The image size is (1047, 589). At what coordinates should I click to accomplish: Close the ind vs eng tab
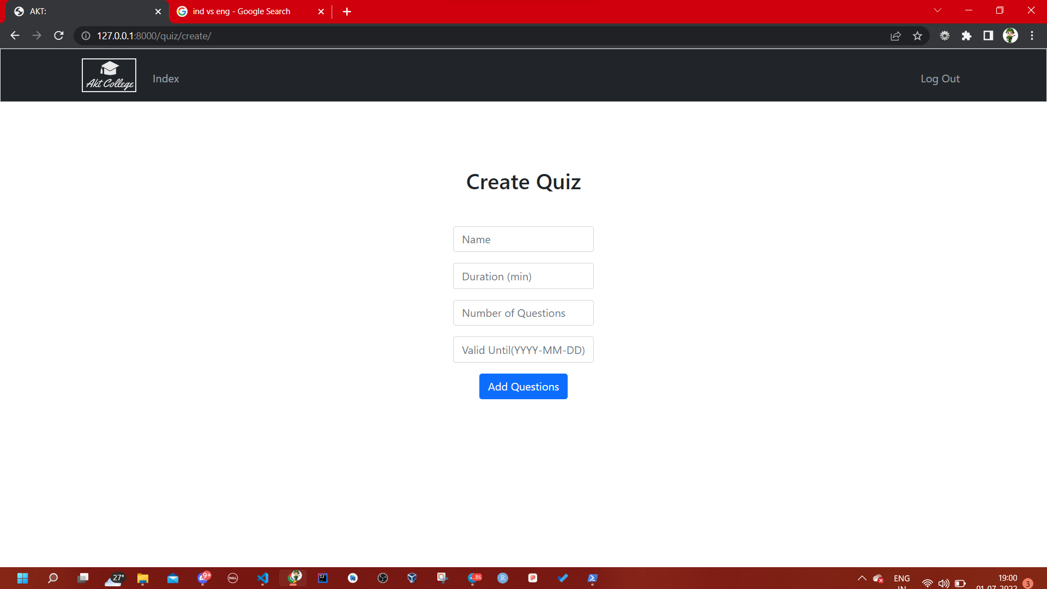coord(321,11)
